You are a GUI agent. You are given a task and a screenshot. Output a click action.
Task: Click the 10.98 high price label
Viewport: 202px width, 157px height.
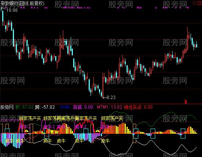tap(12, 10)
